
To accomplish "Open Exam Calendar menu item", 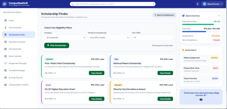I will coord(19,56).
